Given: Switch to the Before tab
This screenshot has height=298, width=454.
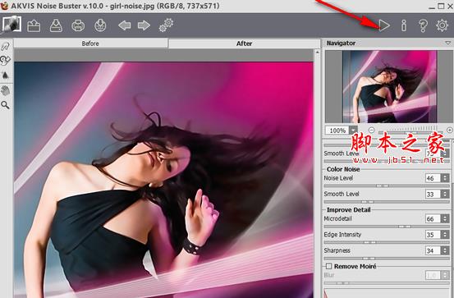Looking at the screenshot, I should tap(90, 44).
